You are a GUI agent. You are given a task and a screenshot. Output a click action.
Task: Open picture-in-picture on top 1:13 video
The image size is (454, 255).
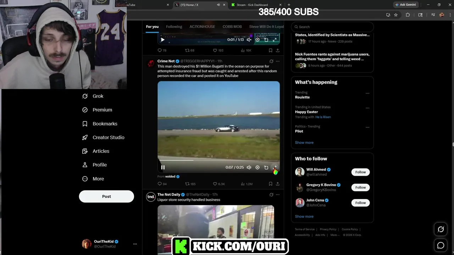(x=266, y=40)
